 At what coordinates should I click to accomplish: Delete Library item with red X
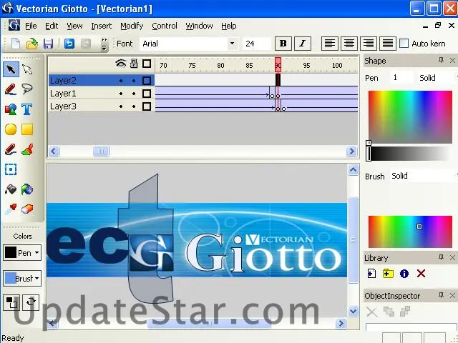[421, 274]
